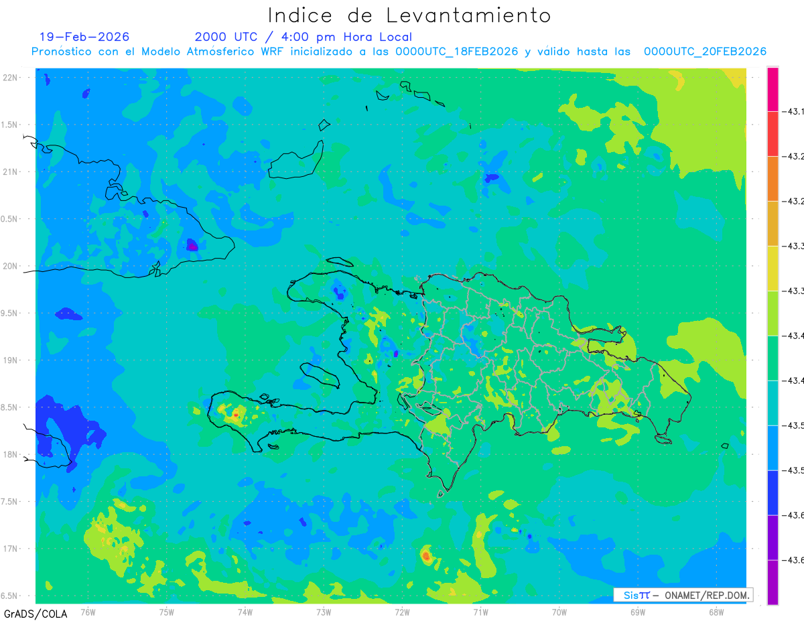Click the "73W" longitude label
Screen dimensions: 804x621
(324, 612)
